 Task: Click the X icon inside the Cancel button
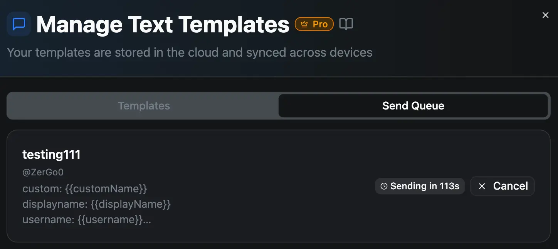tap(481, 186)
